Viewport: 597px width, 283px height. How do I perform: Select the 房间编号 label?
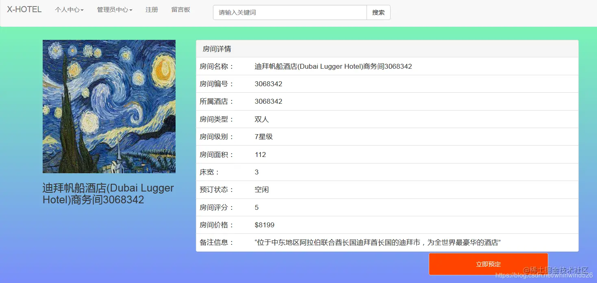point(217,84)
